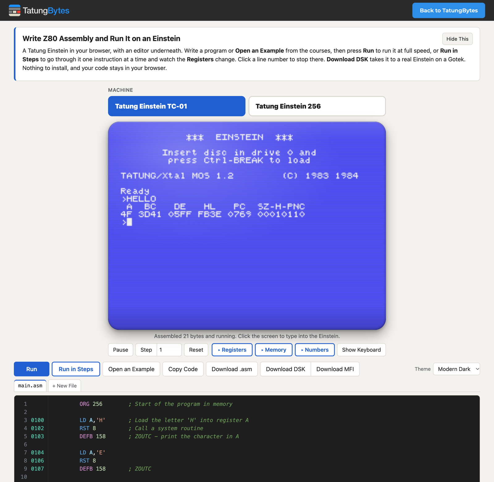Click the TatungBytes logo icon
This screenshot has height=482, width=494.
[x=15, y=10]
